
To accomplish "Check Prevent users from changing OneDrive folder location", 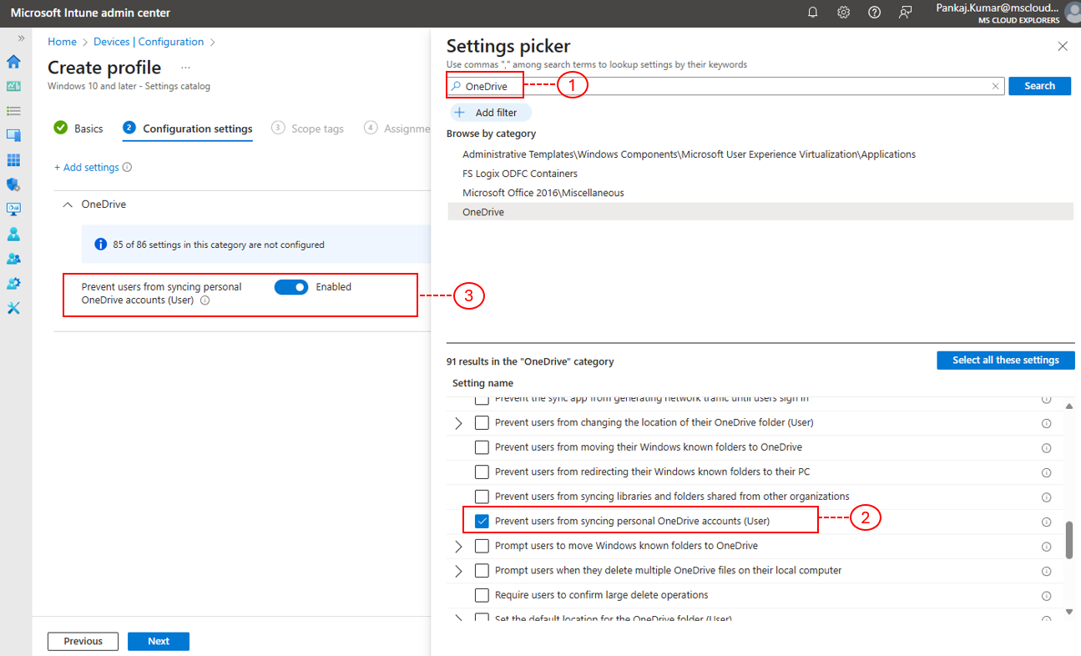I will (x=482, y=423).
